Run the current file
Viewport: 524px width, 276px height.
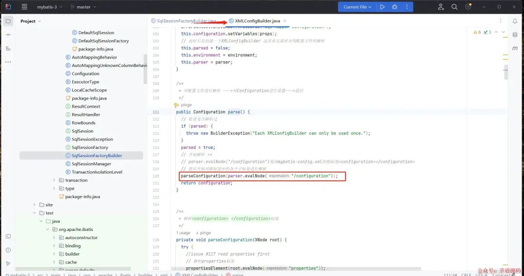tap(382, 7)
